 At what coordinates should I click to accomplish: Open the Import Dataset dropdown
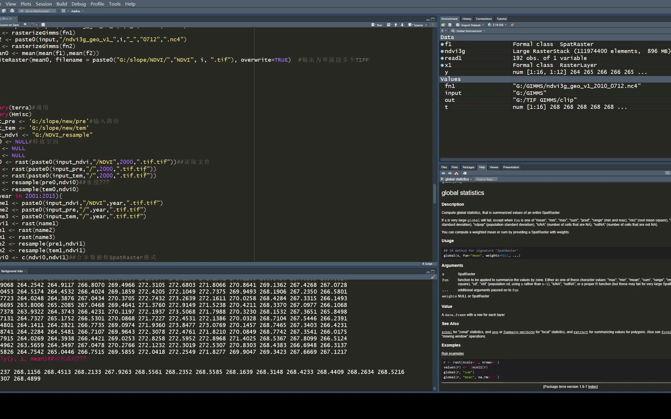coord(470,25)
